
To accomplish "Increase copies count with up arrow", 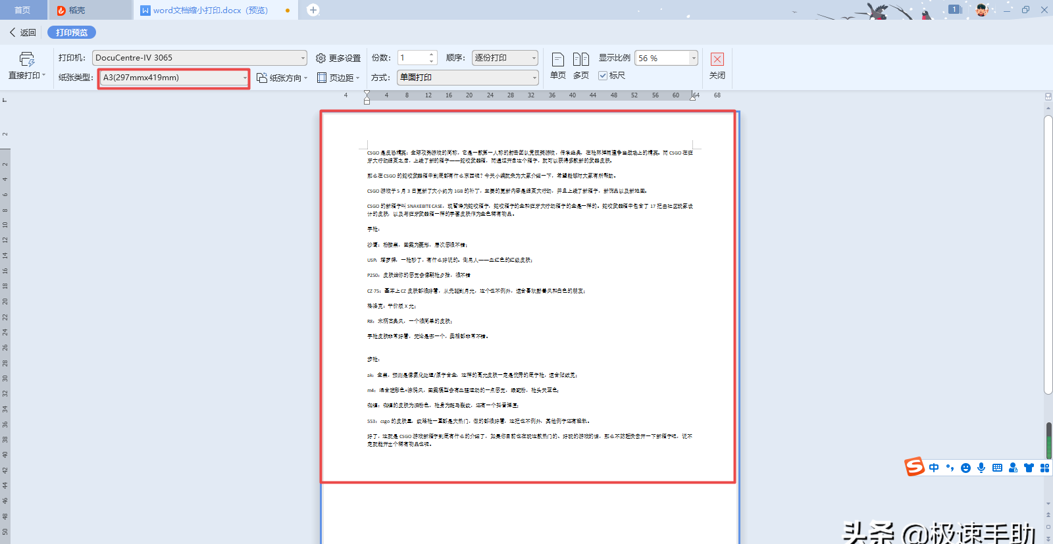I will coord(432,55).
